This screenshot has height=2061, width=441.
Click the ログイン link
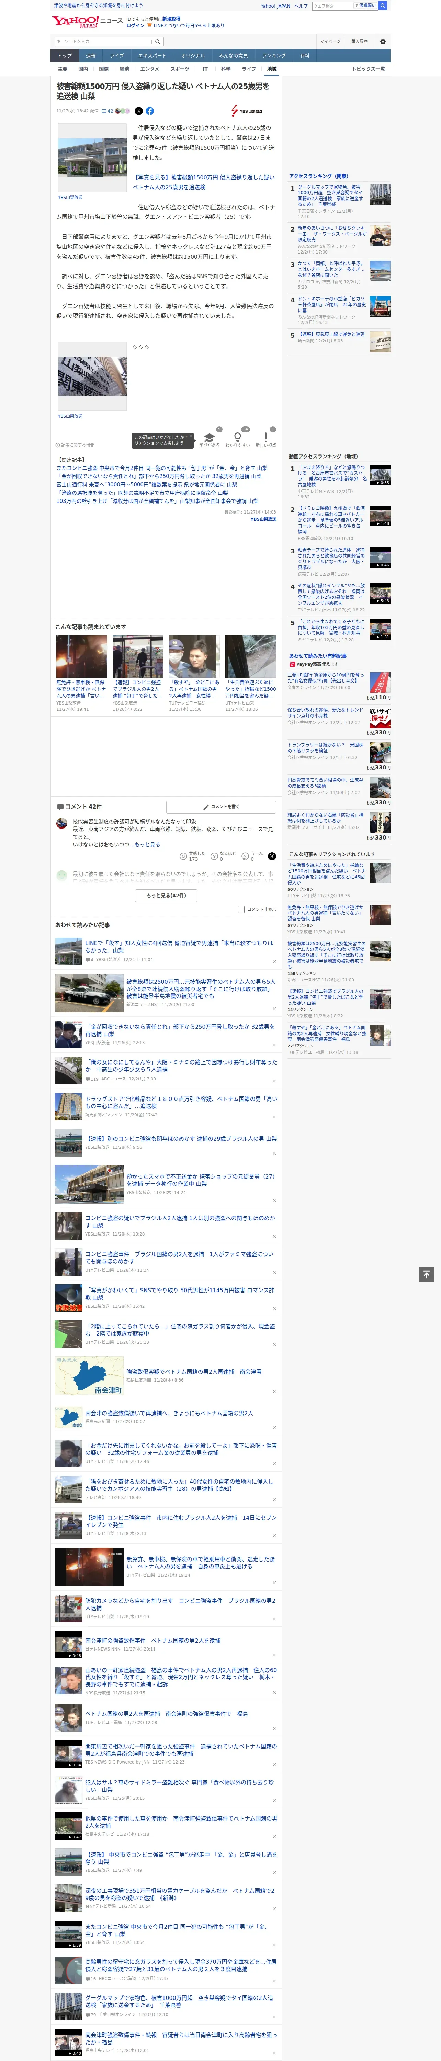(135, 26)
